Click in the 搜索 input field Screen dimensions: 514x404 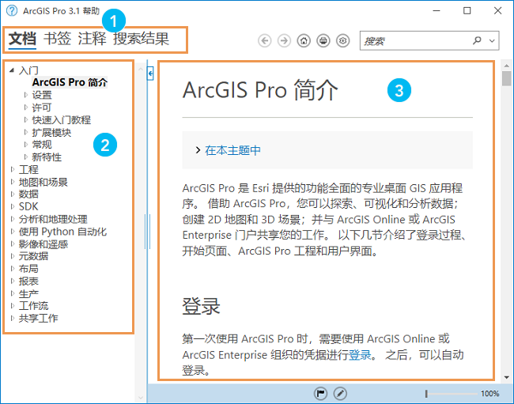(415, 40)
